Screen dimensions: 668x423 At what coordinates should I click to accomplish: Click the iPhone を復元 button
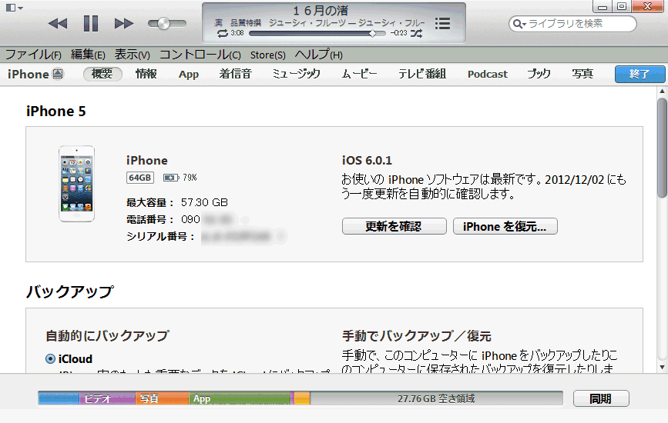(505, 226)
